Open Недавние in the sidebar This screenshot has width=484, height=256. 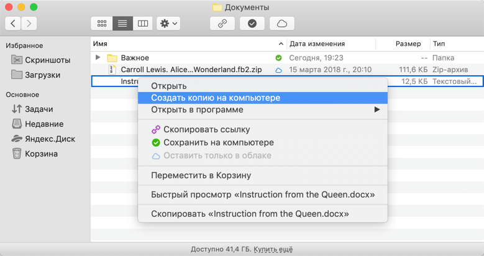pyautogui.click(x=43, y=124)
